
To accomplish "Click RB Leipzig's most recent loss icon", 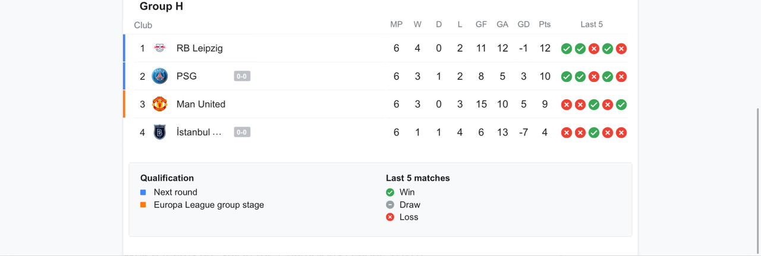I will 621,49.
